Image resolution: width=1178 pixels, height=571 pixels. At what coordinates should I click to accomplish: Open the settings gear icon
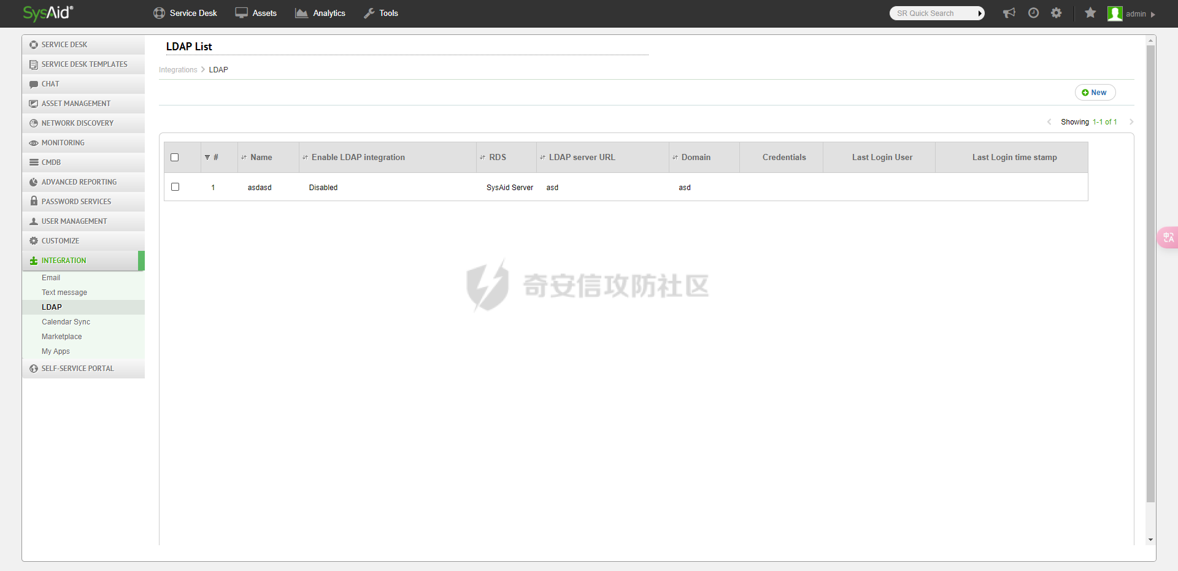1056,13
